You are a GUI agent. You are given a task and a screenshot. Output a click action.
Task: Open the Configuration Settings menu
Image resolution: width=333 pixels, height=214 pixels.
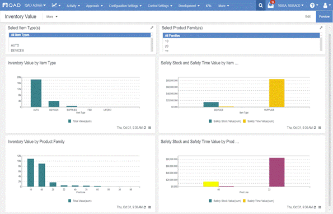(125, 6)
